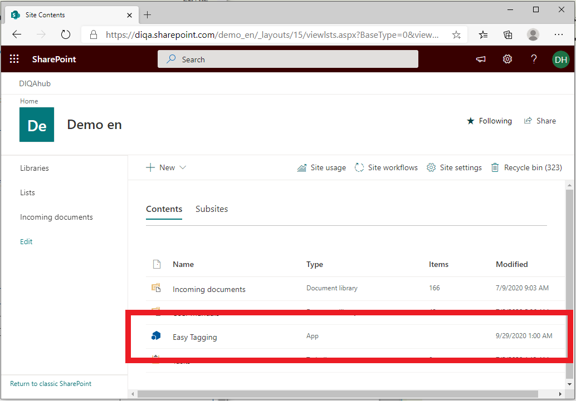Open Site workflows
The width and height of the screenshot is (576, 401).
coord(386,167)
